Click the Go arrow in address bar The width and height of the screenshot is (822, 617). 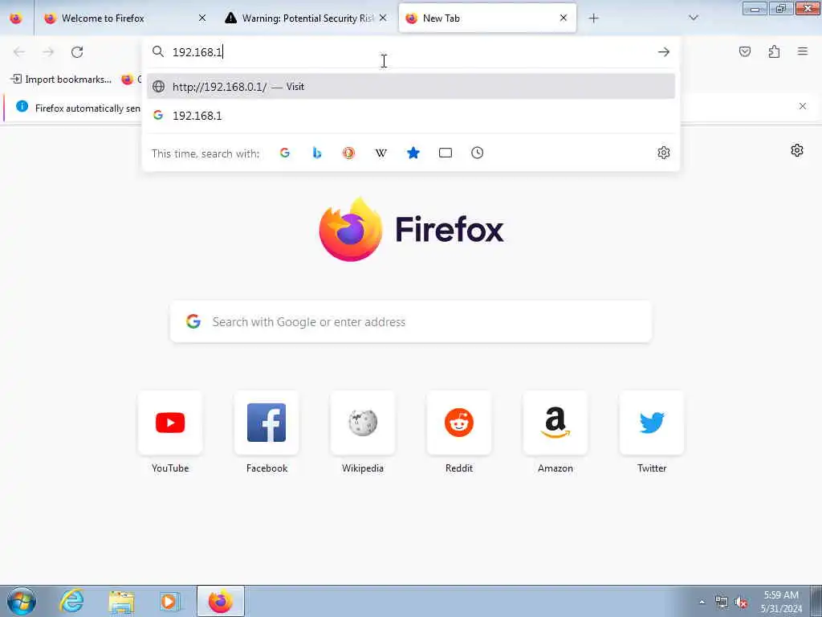pyautogui.click(x=664, y=52)
